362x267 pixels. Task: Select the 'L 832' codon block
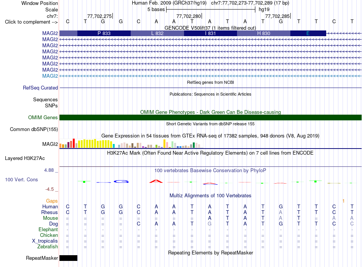tap(157, 33)
